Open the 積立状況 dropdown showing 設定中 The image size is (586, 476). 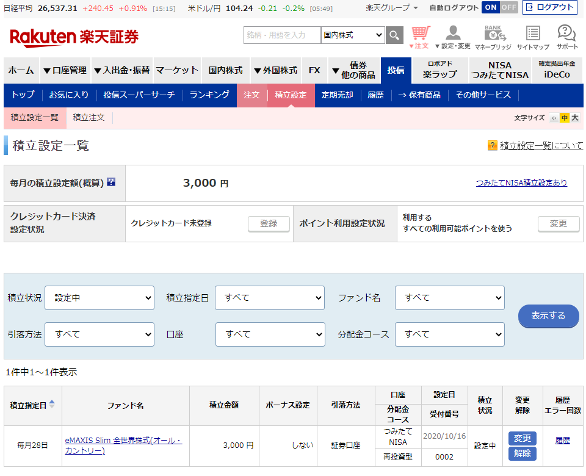[x=99, y=298]
